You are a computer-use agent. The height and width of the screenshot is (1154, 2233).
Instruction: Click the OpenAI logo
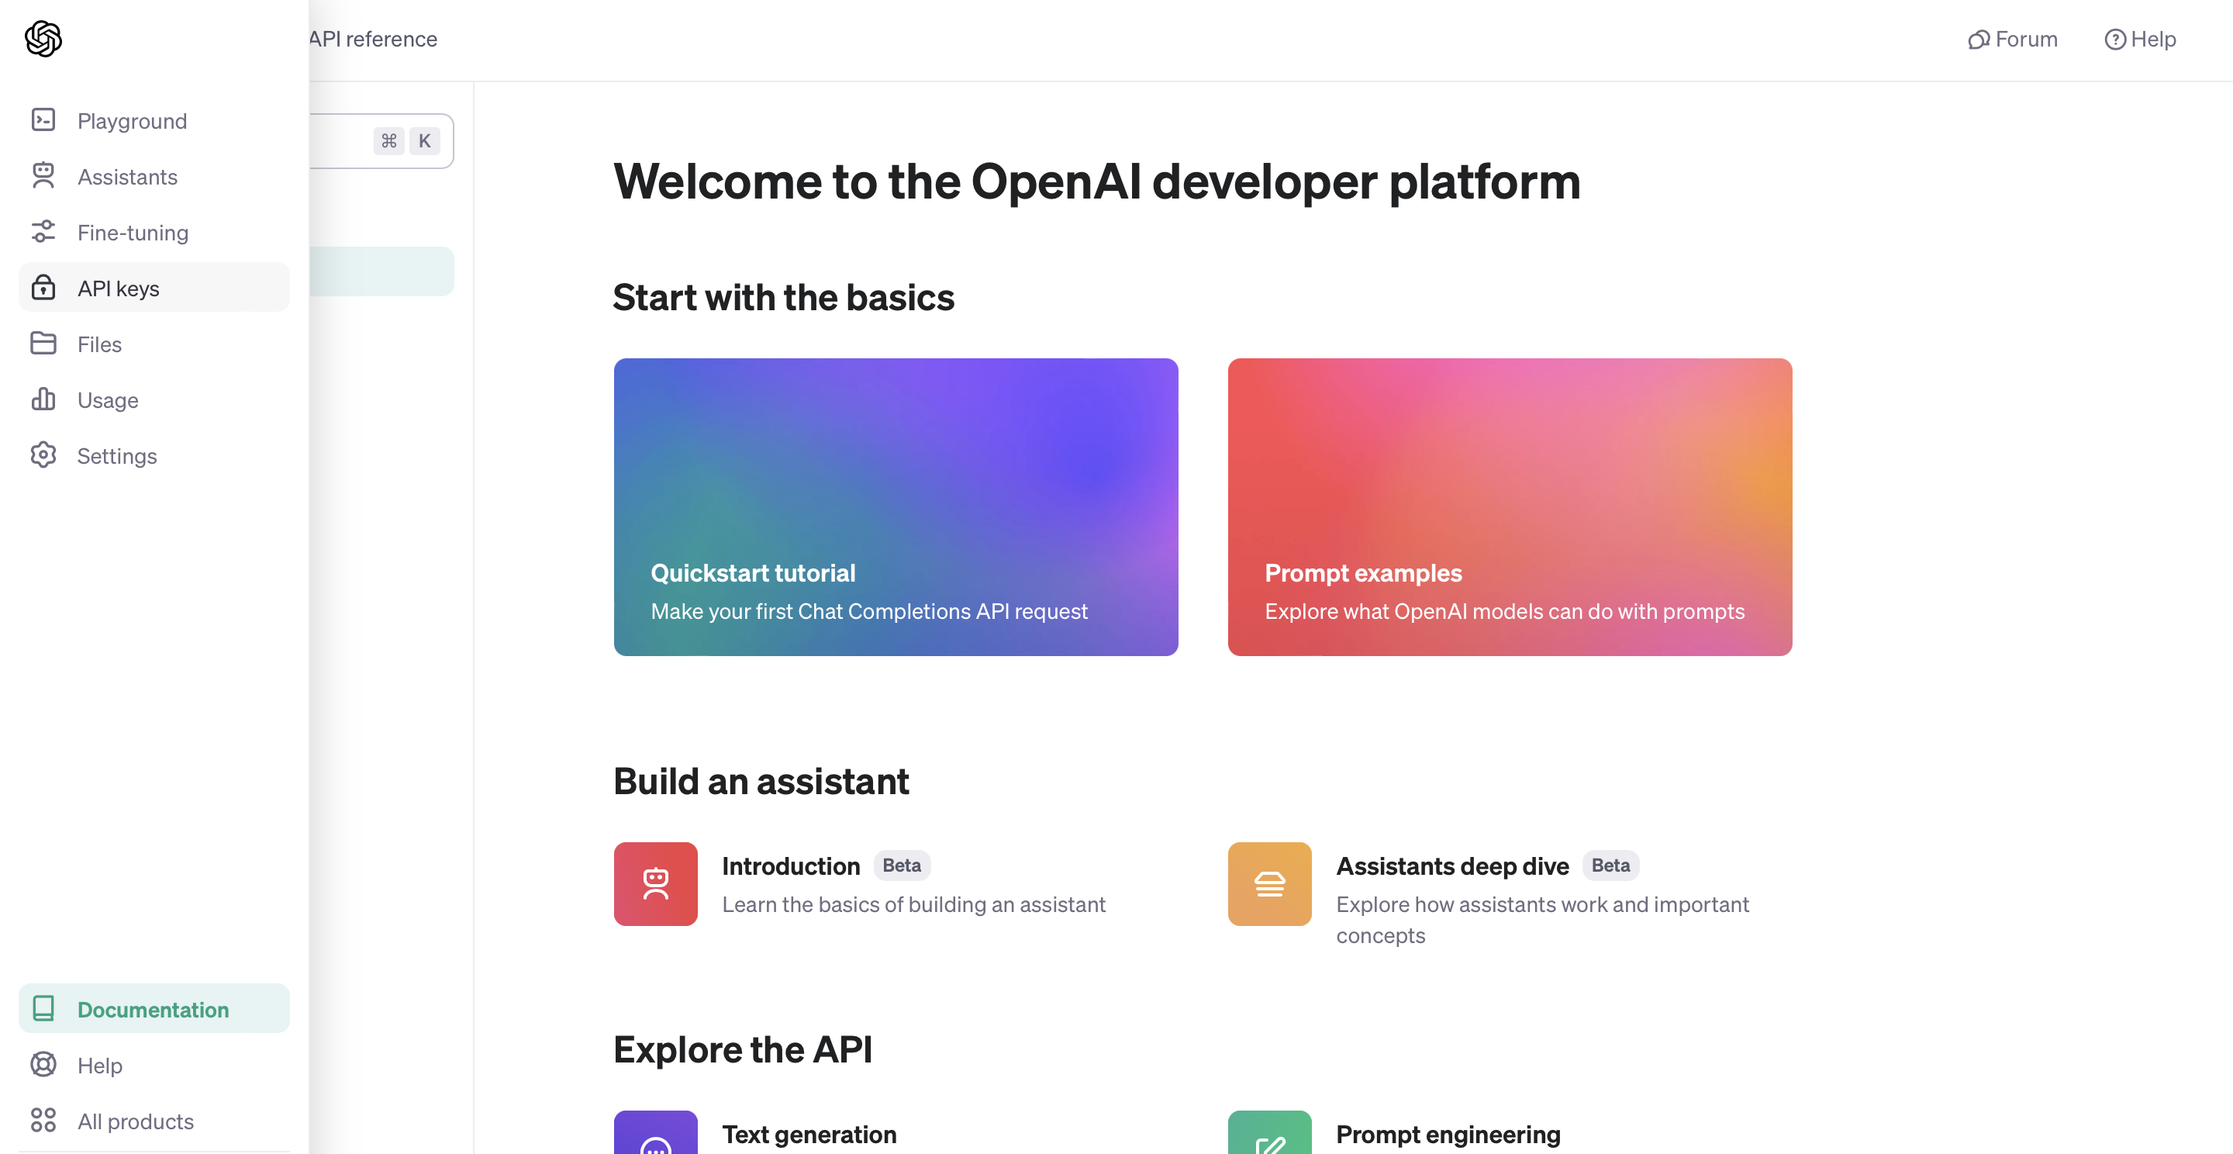point(43,39)
